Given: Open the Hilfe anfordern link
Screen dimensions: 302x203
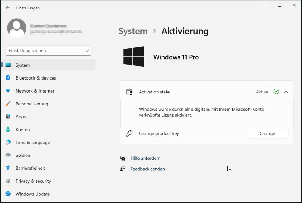Looking at the screenshot, I should click(x=145, y=158).
